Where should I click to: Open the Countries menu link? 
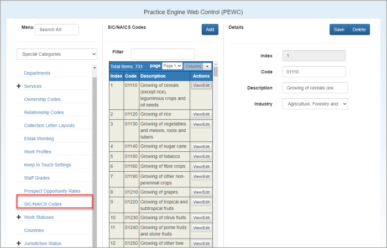tap(34, 230)
